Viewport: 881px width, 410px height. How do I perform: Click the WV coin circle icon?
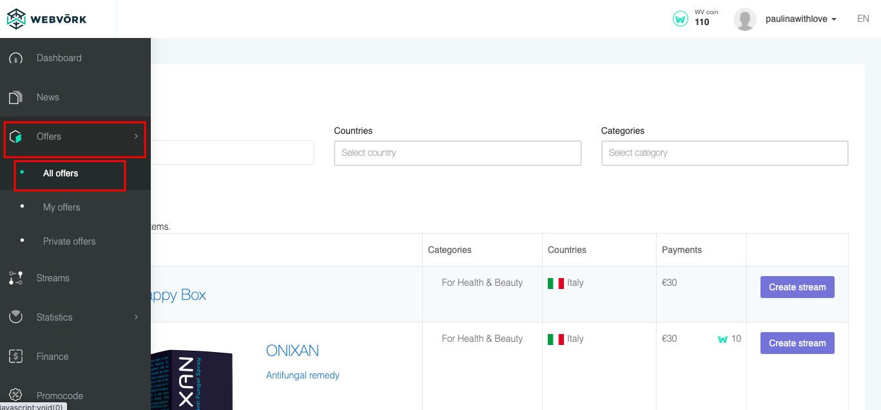coord(680,19)
